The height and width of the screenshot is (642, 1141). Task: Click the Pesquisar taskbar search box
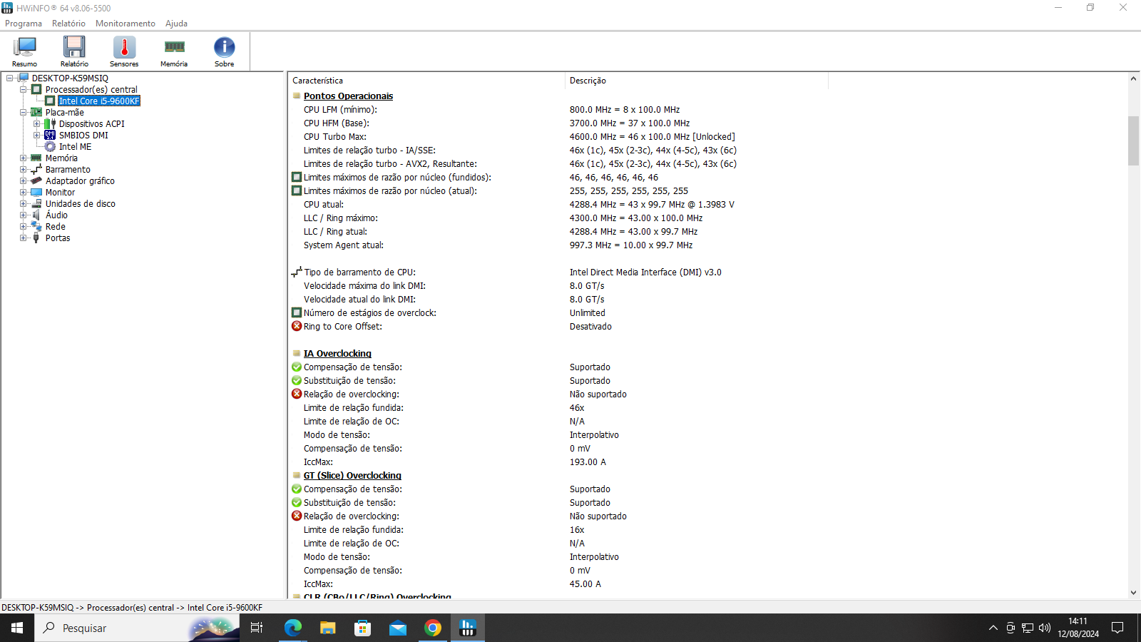pyautogui.click(x=137, y=628)
